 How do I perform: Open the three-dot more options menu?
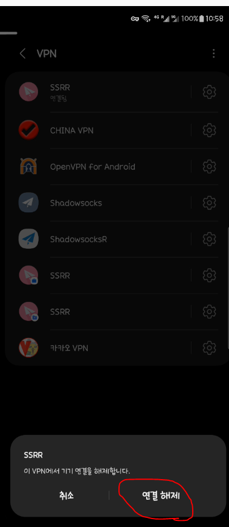[214, 53]
